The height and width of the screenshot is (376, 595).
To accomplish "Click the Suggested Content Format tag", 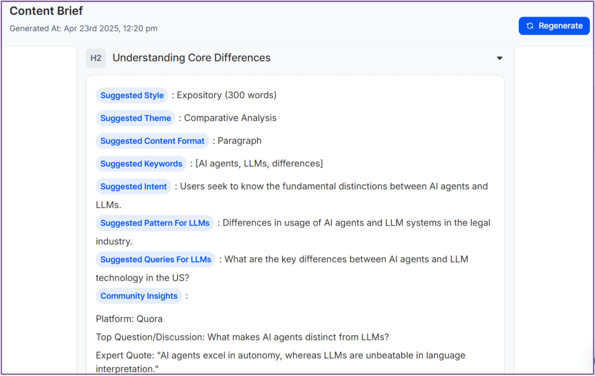I will click(152, 141).
